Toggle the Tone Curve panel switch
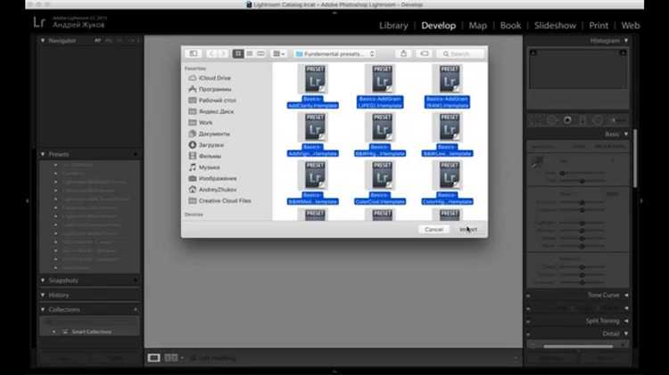 pyautogui.click(x=529, y=296)
